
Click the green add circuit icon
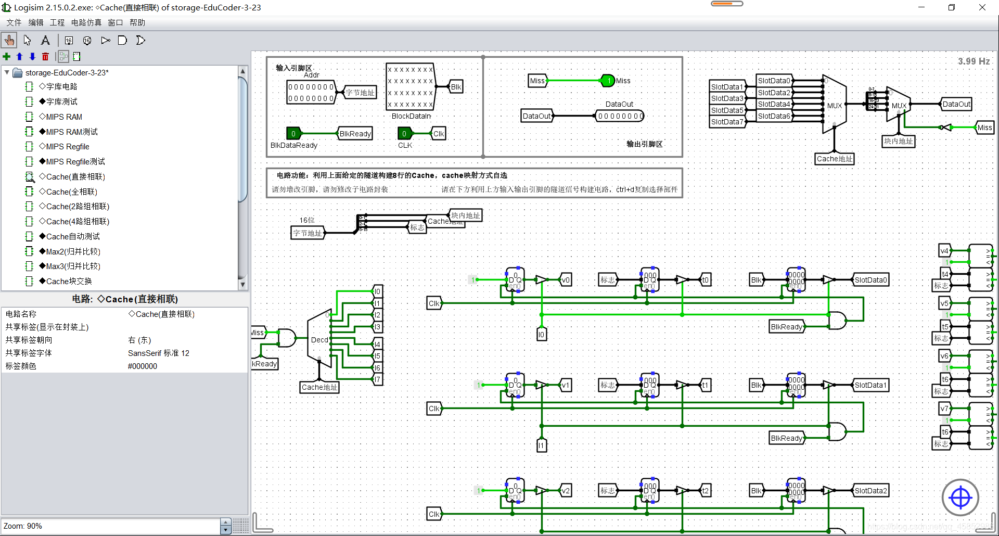tap(7, 56)
